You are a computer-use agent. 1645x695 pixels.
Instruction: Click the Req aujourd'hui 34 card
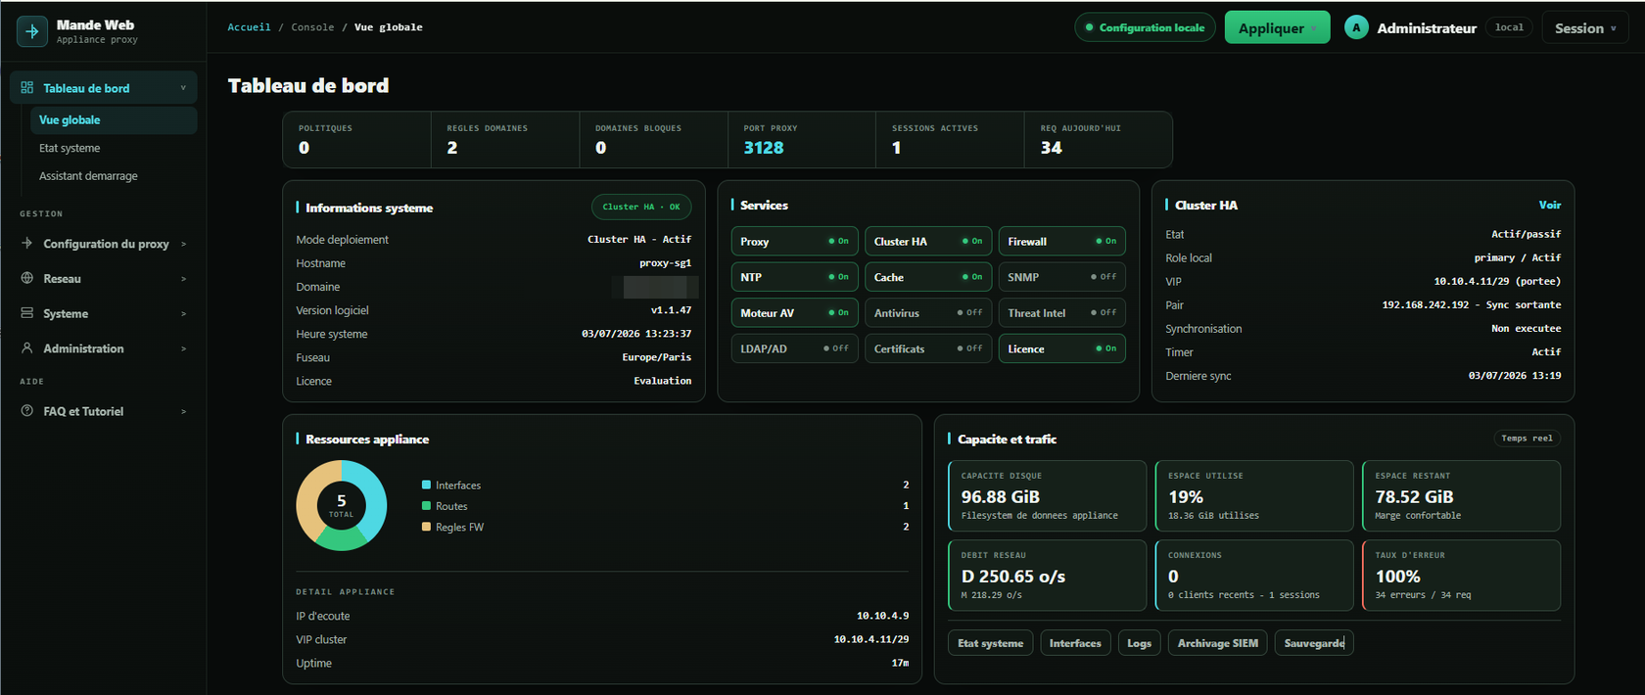click(1099, 139)
